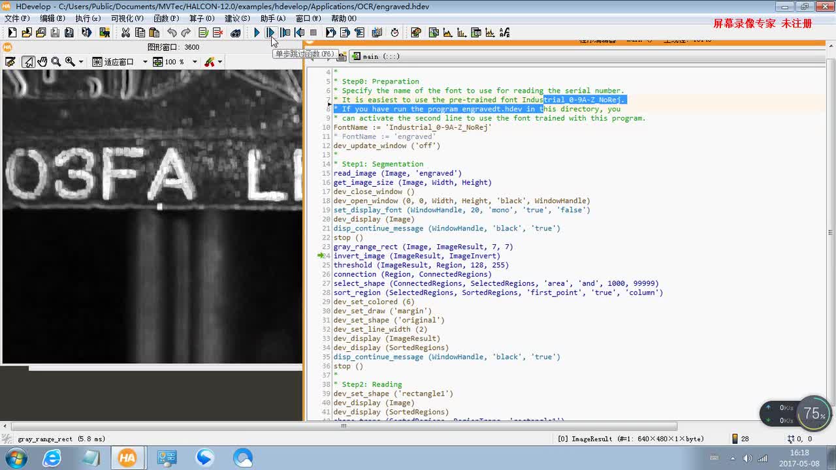Click the Step Out of procedure icon
The image size is (836, 470).
click(299, 33)
